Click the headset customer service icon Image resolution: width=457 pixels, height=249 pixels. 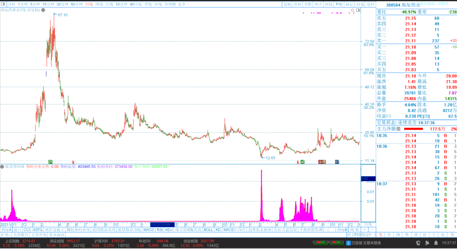pyautogui.click(x=418, y=243)
